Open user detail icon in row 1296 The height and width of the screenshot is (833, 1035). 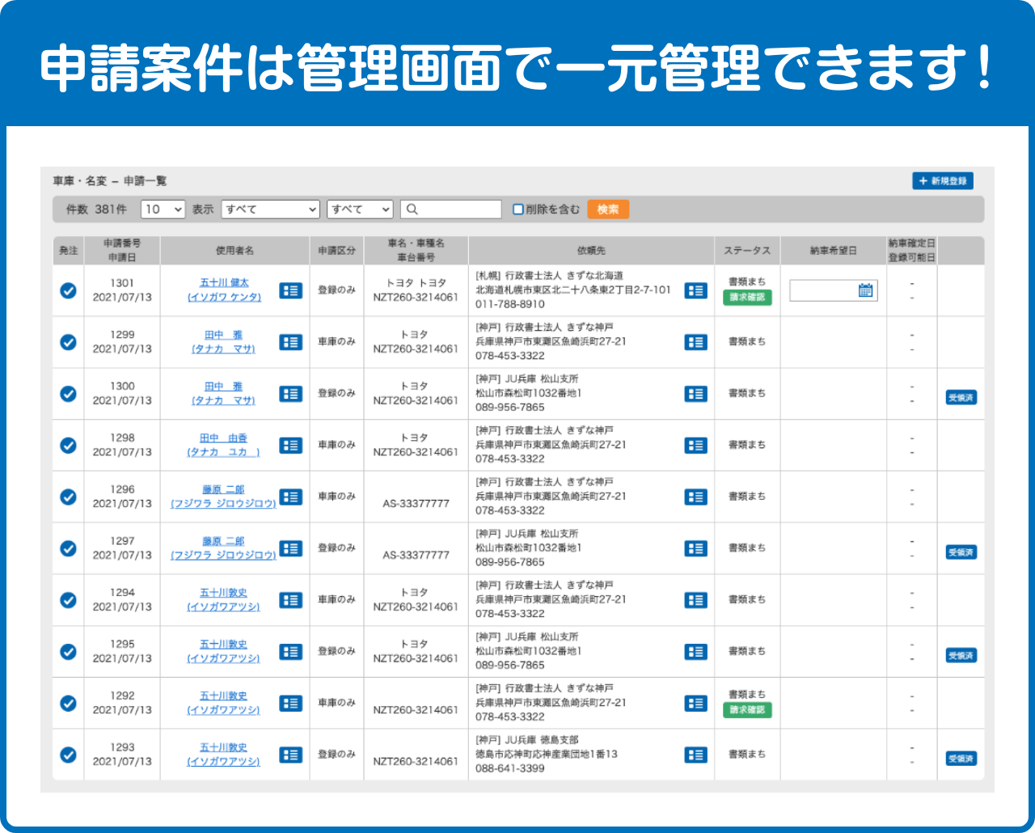[x=291, y=497]
